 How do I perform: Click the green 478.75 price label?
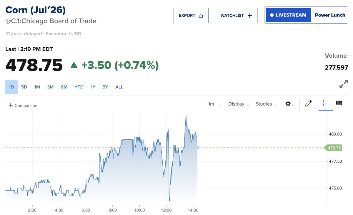333,148
